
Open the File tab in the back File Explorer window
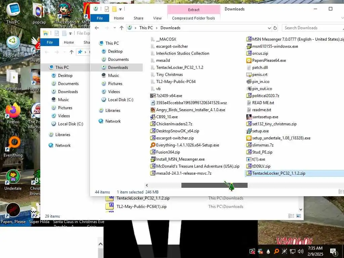50,42
